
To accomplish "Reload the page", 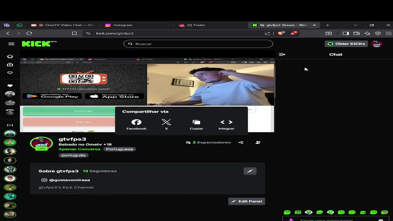I will point(29,33).
